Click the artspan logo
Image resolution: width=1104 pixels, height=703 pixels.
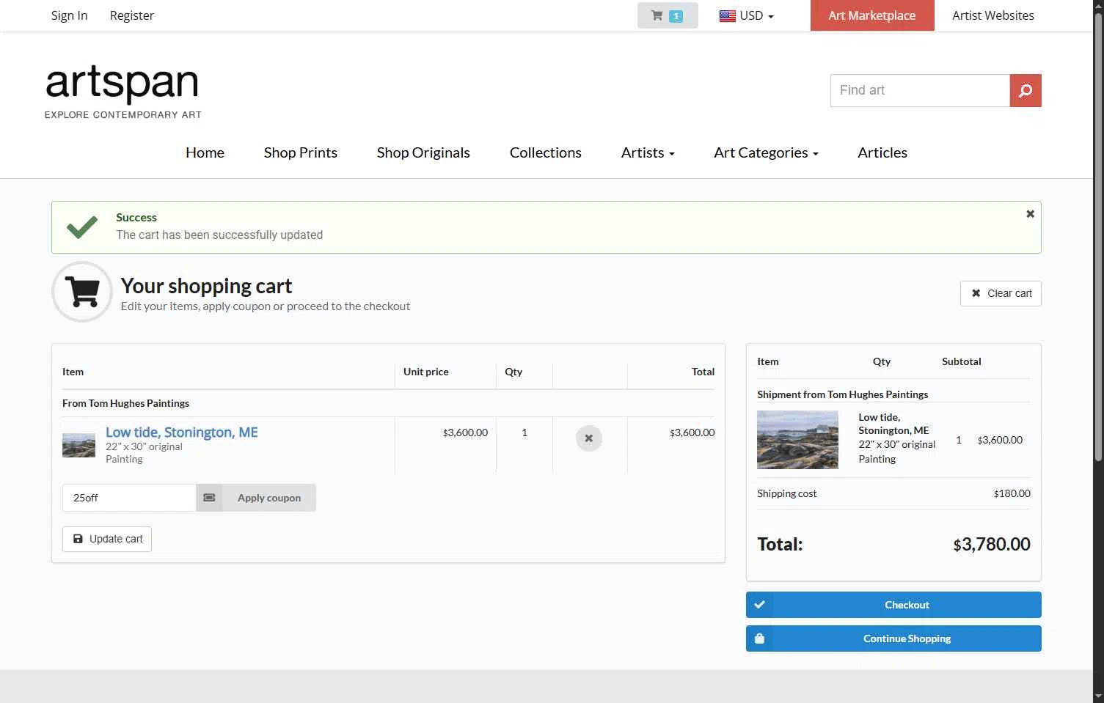[123, 91]
